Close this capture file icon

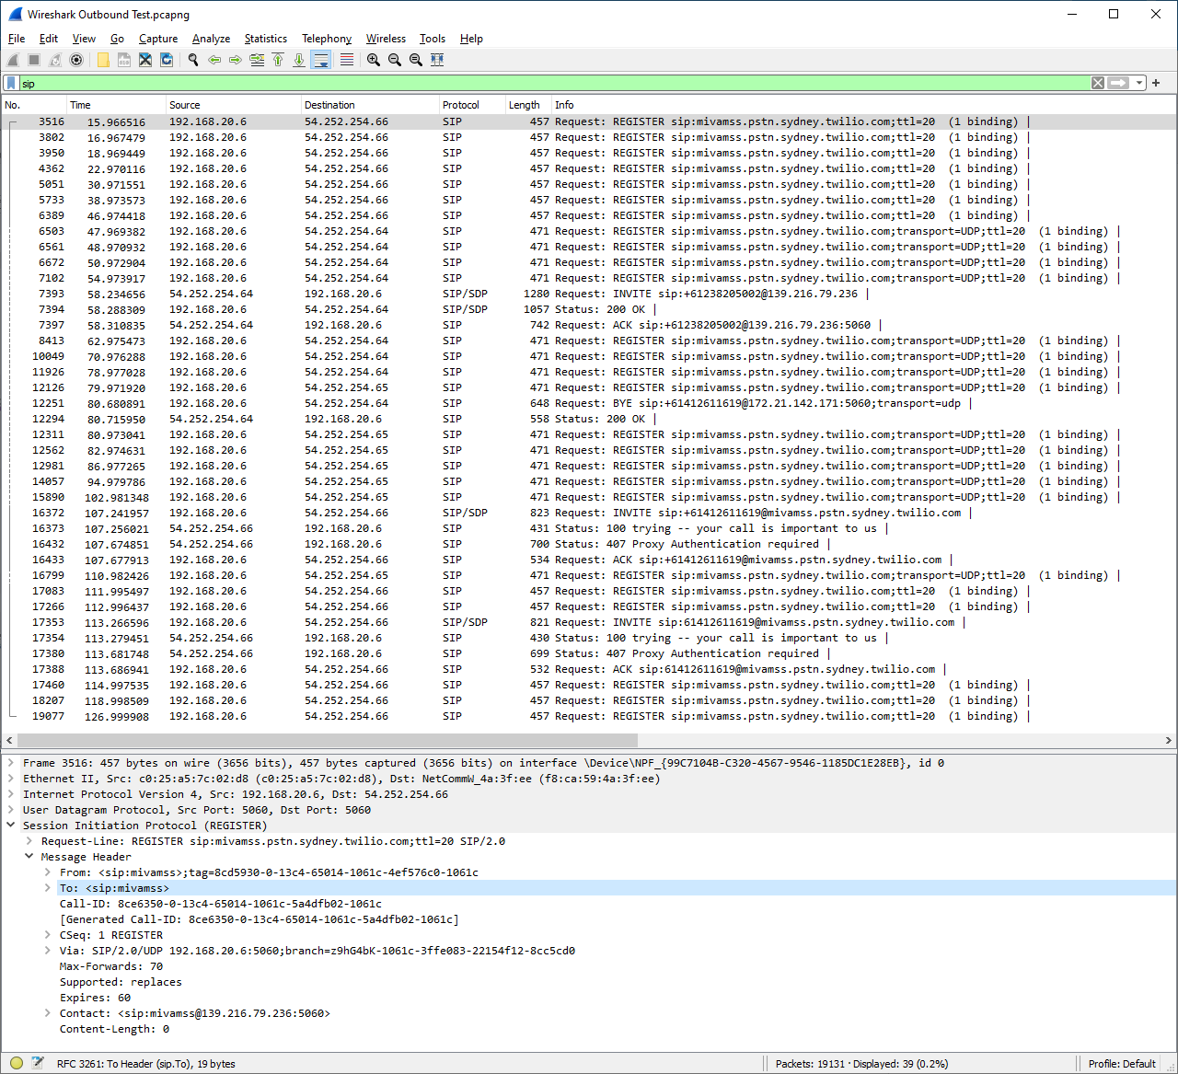(x=145, y=60)
